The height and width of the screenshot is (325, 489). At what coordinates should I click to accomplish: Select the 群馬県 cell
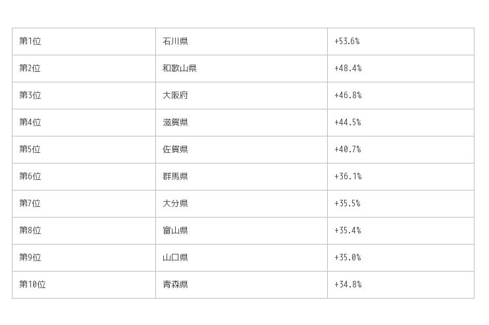pos(175,177)
